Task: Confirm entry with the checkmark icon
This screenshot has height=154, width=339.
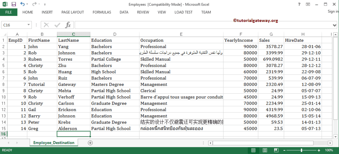Action: 58,25
